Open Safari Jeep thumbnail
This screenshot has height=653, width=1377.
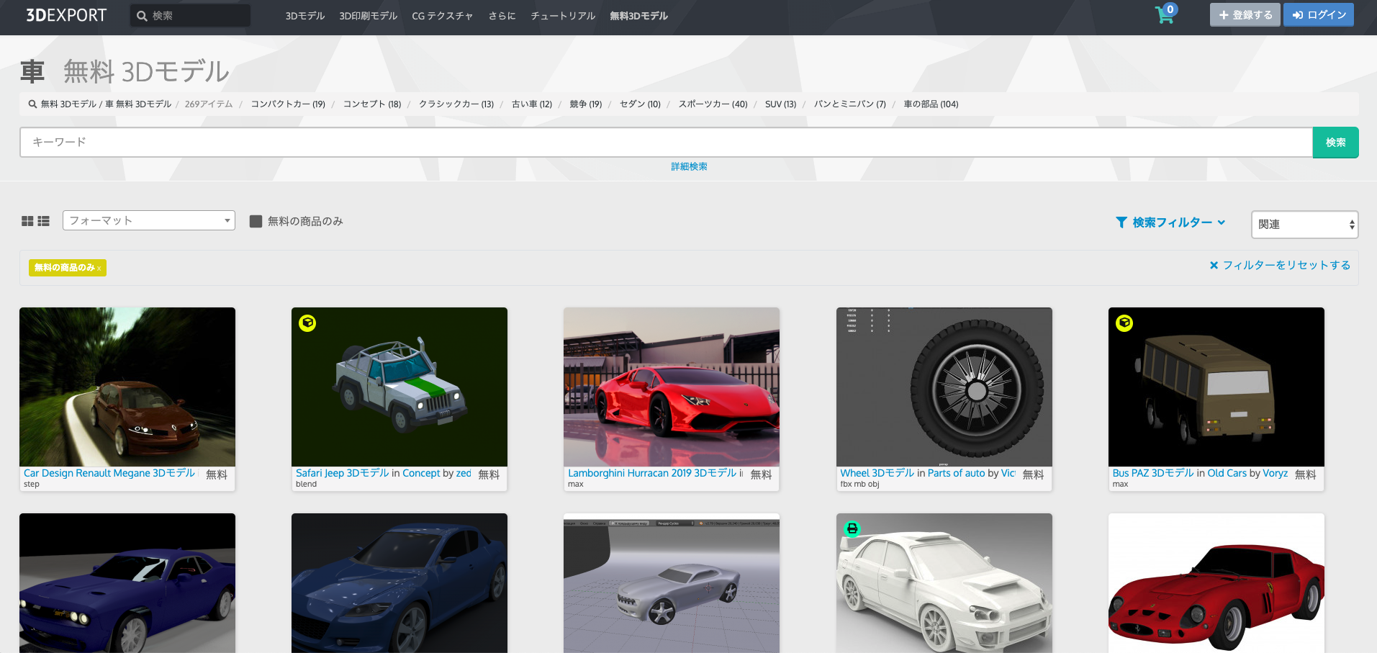tap(399, 387)
